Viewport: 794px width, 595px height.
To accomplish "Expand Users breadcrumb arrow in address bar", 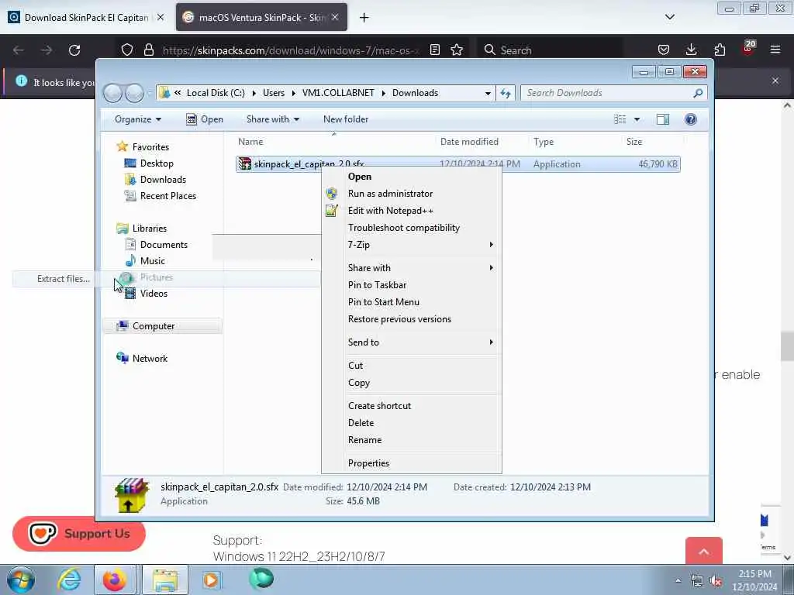I will 293,93.
